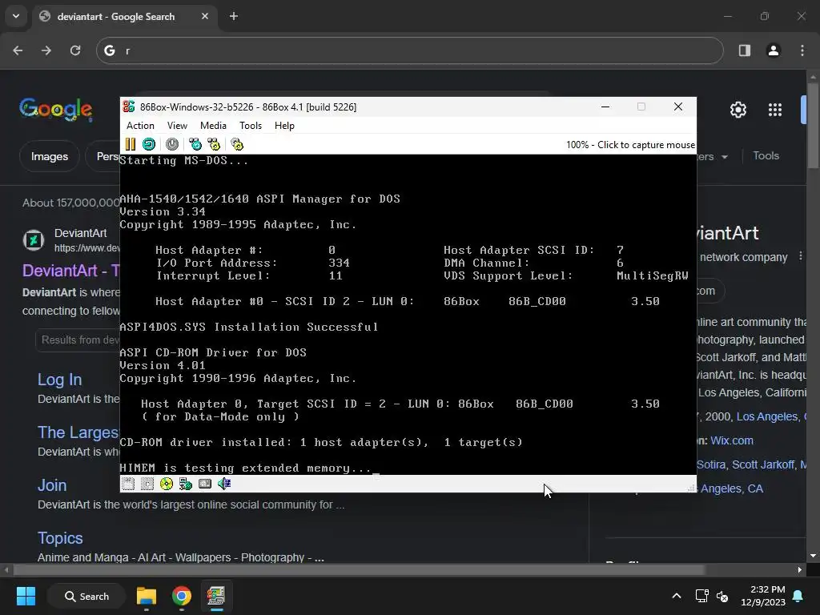This screenshot has height=615, width=820.
Task: Click the 86Box app icon in title bar
Action: [x=129, y=107]
